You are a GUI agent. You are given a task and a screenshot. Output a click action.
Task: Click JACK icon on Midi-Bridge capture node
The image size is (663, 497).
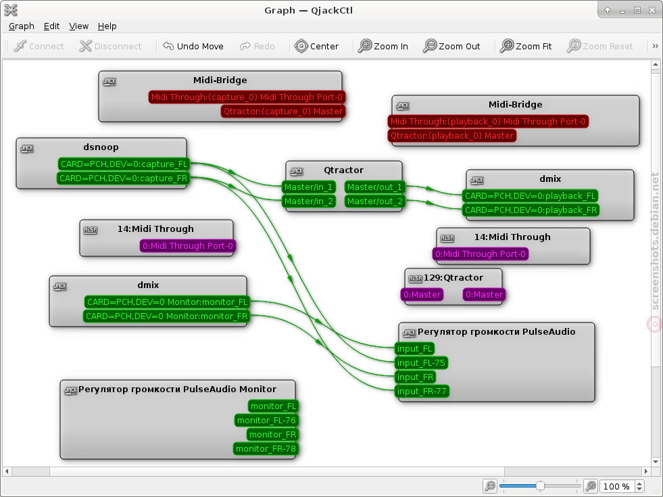click(109, 82)
